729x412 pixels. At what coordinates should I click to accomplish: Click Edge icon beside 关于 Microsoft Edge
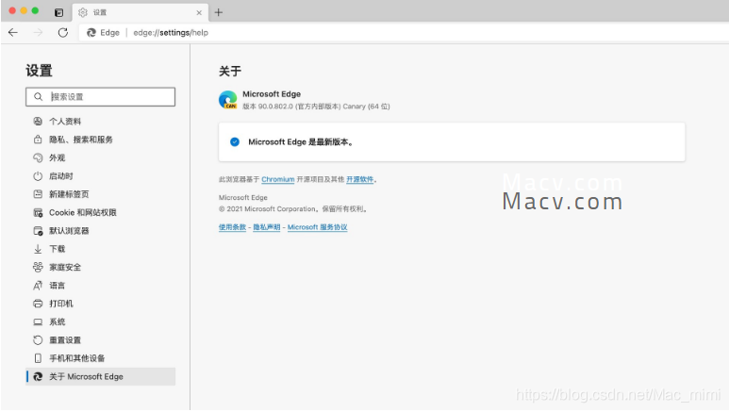38,377
